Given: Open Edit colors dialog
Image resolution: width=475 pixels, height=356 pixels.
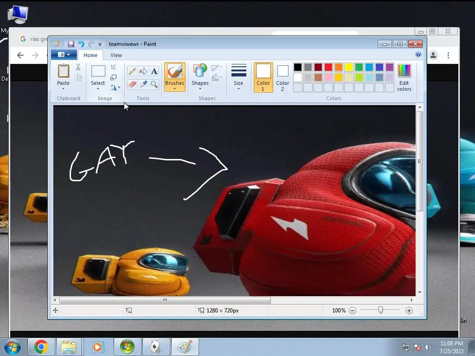Looking at the screenshot, I should (x=404, y=77).
